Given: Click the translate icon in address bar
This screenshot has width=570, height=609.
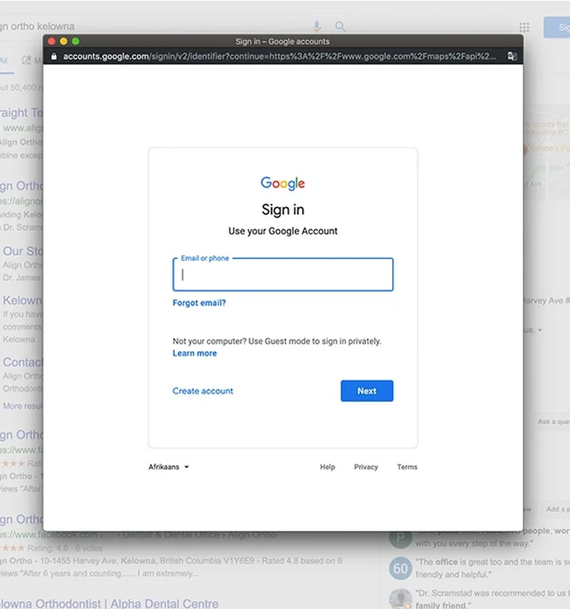Looking at the screenshot, I should click(512, 56).
